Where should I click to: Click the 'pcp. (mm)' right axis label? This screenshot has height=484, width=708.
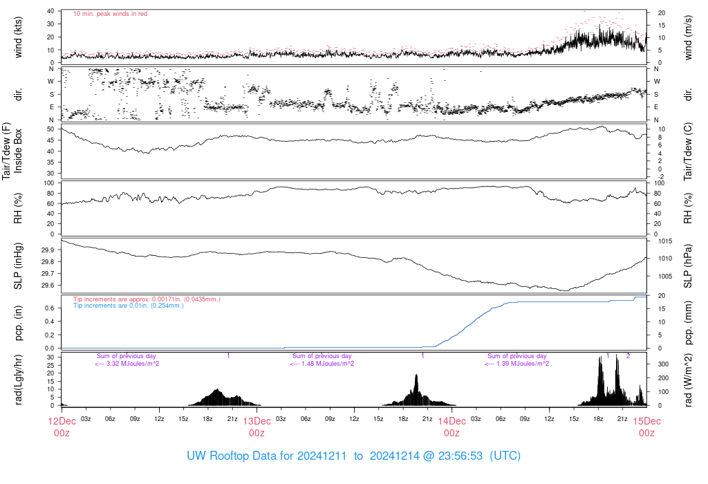[688, 323]
